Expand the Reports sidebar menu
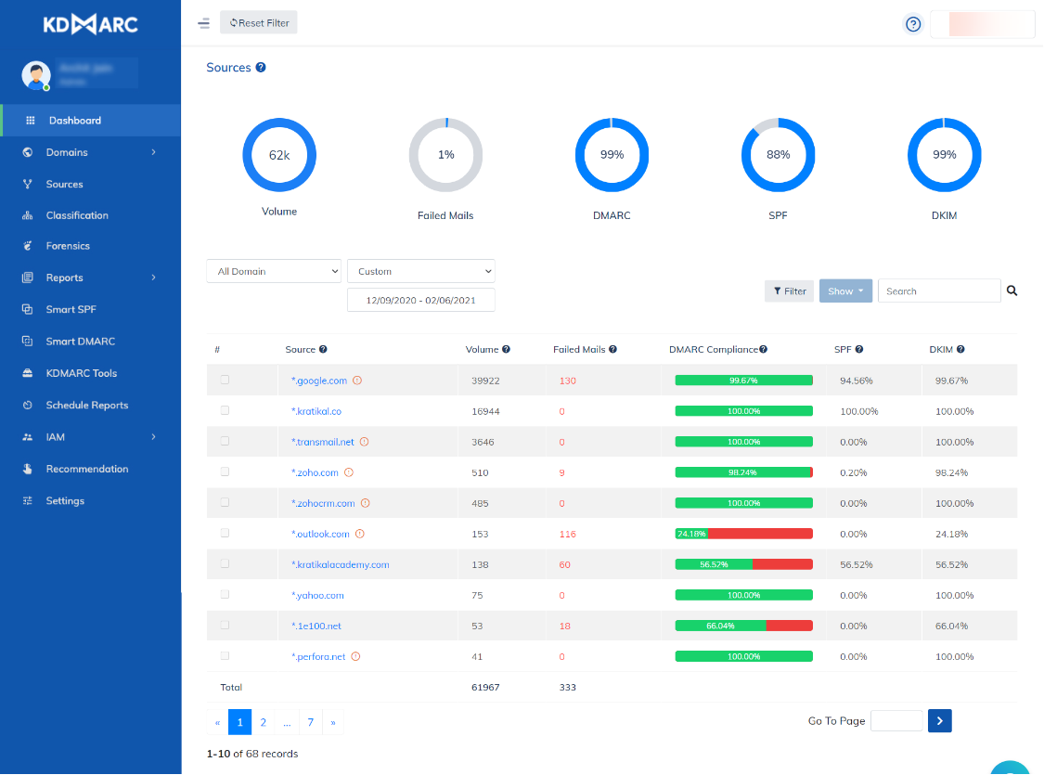 (x=91, y=278)
